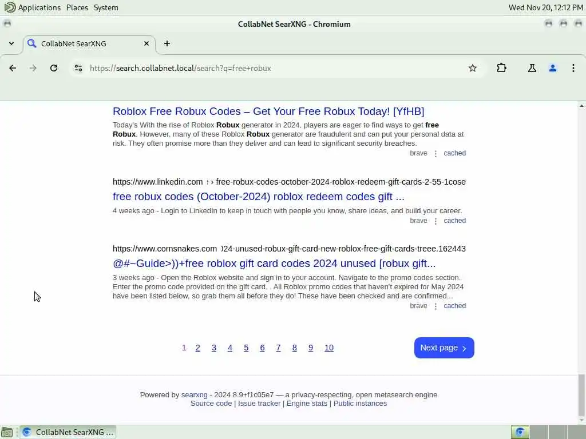Open the Extensions puzzle icon

501,68
